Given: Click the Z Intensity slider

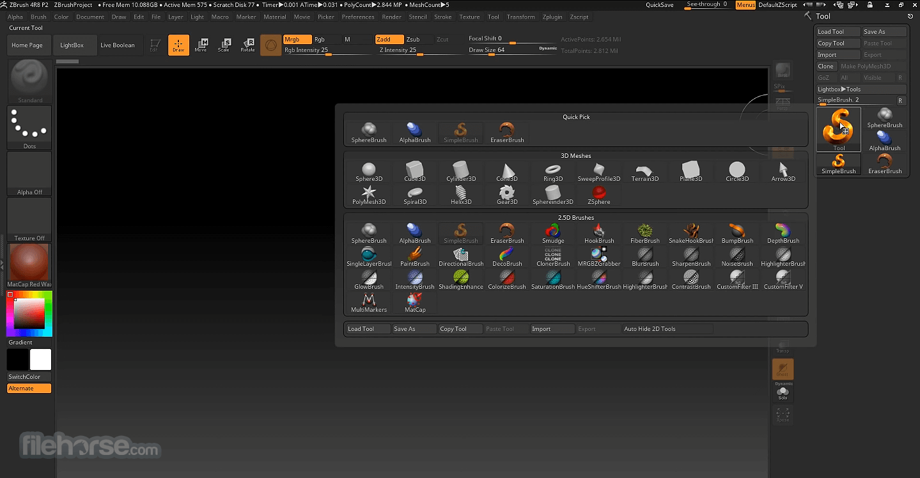Looking at the screenshot, I should (x=420, y=50).
